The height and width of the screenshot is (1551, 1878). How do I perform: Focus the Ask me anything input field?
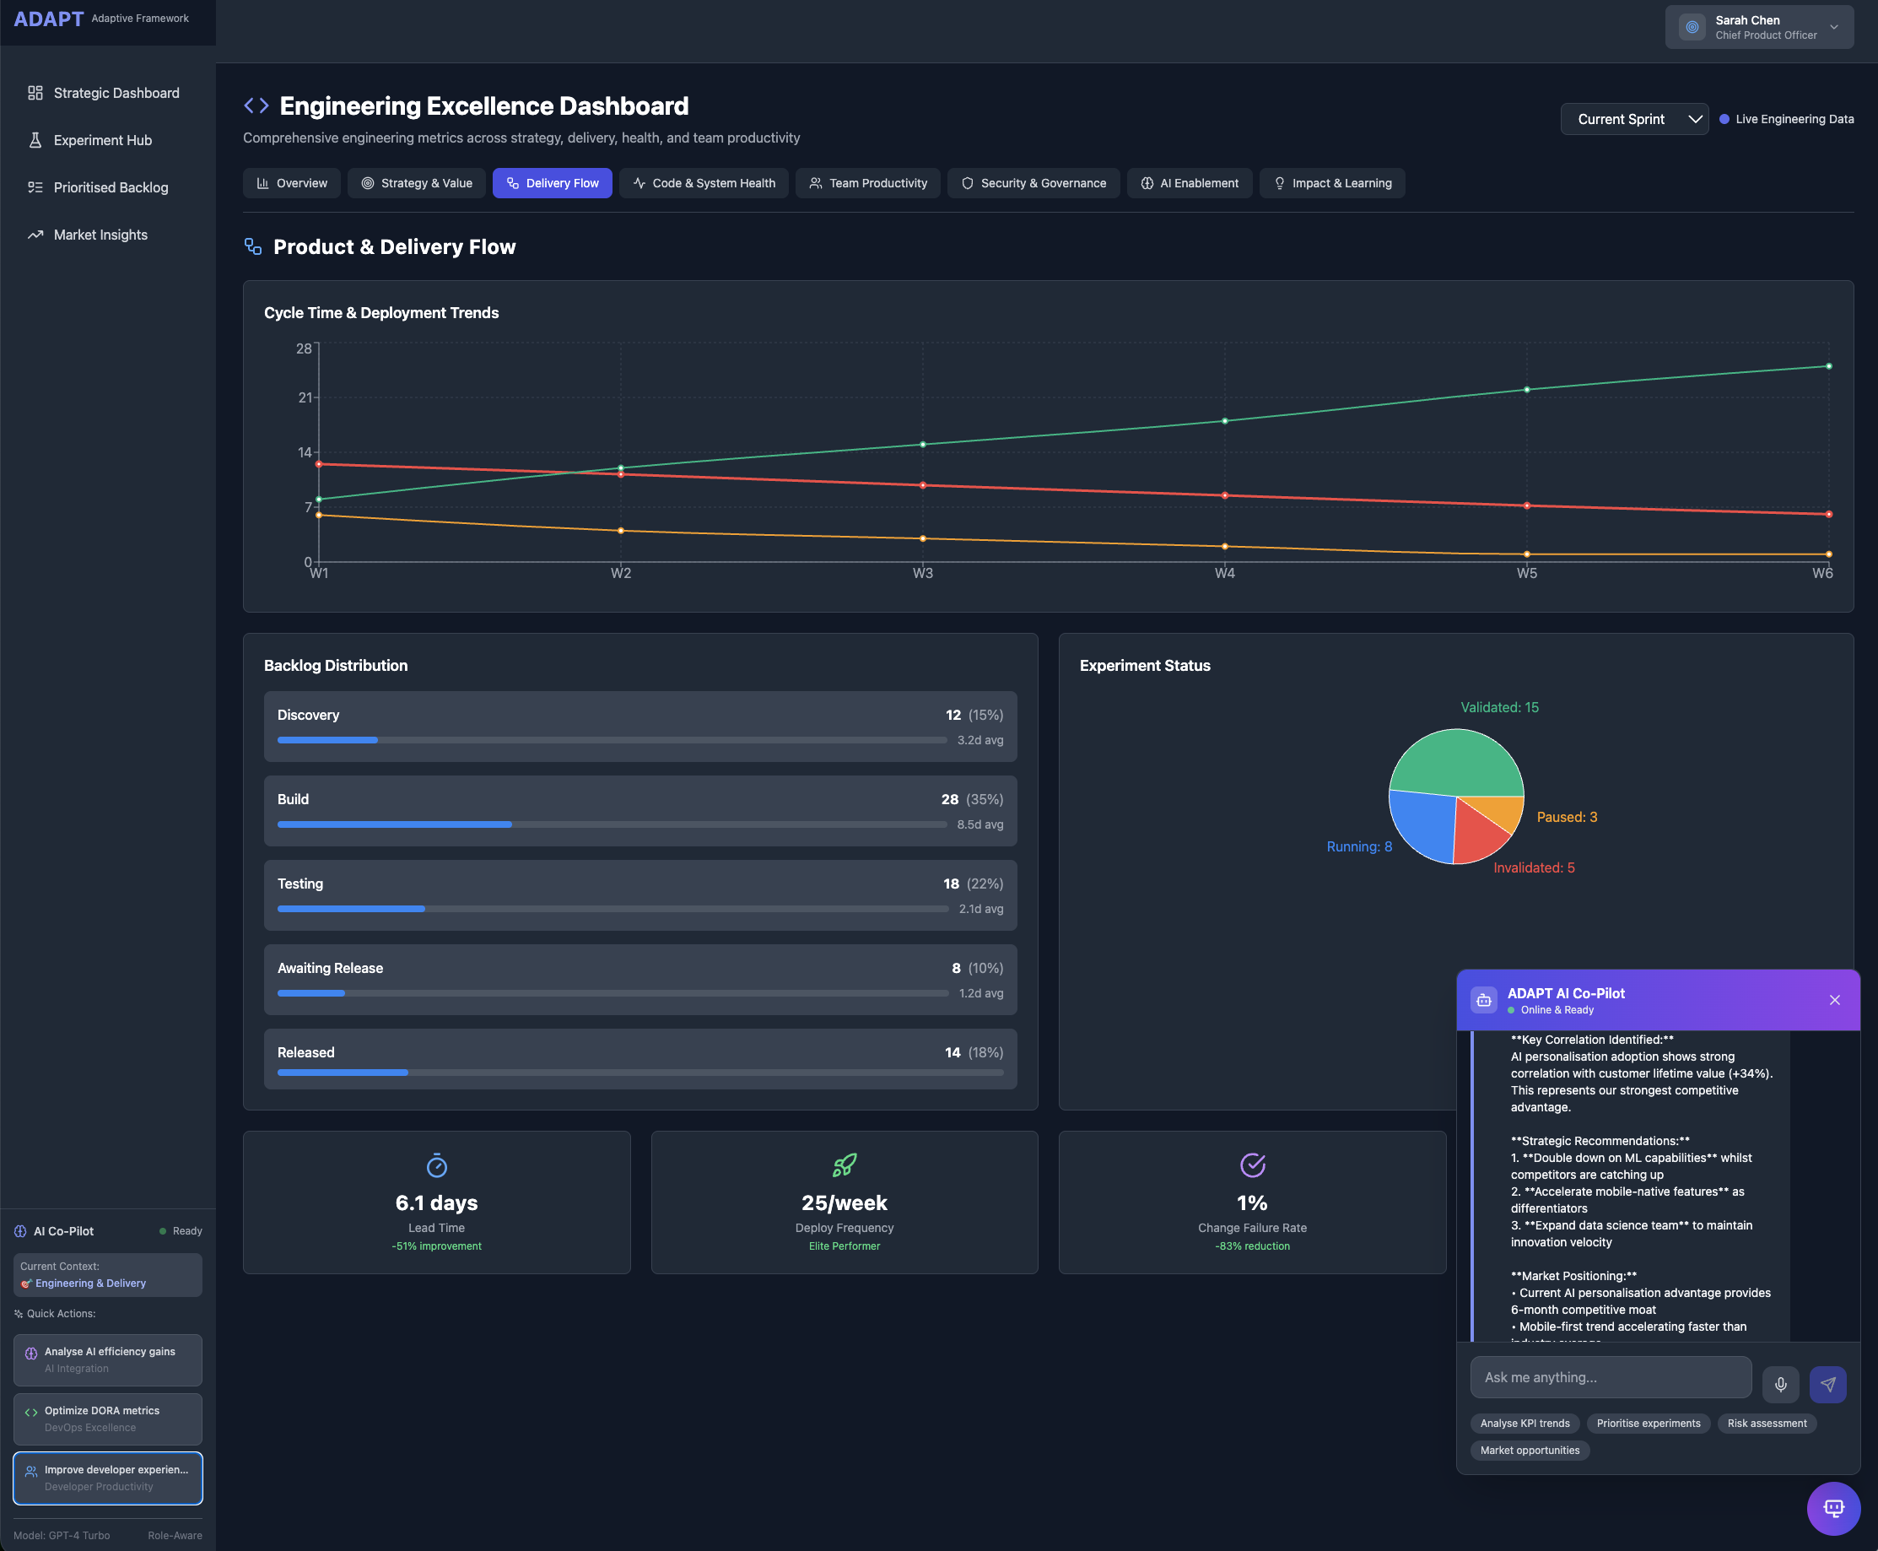[1610, 1378]
